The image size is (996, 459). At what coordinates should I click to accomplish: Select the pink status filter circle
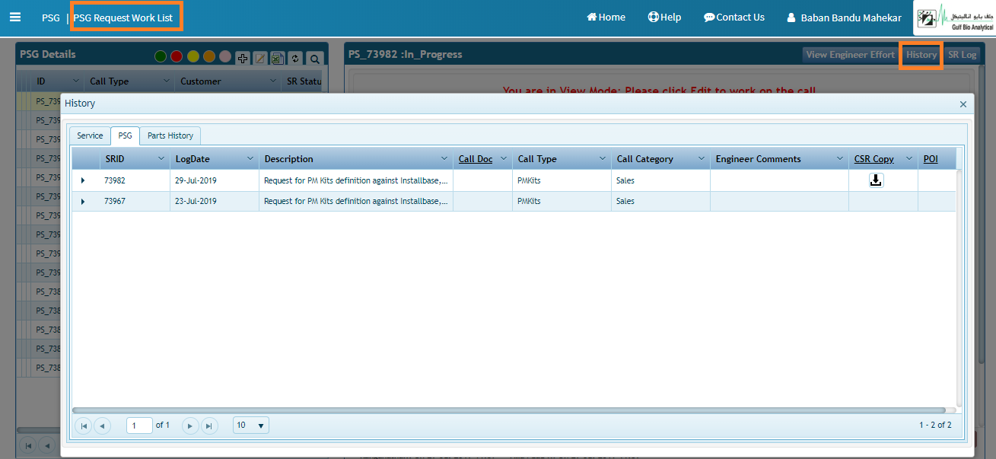coord(225,56)
